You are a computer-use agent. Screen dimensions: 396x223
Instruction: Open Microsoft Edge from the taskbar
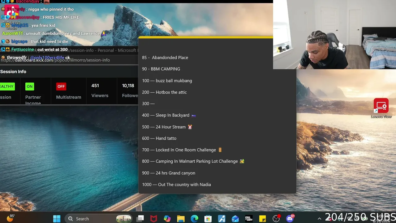[x=194, y=219]
